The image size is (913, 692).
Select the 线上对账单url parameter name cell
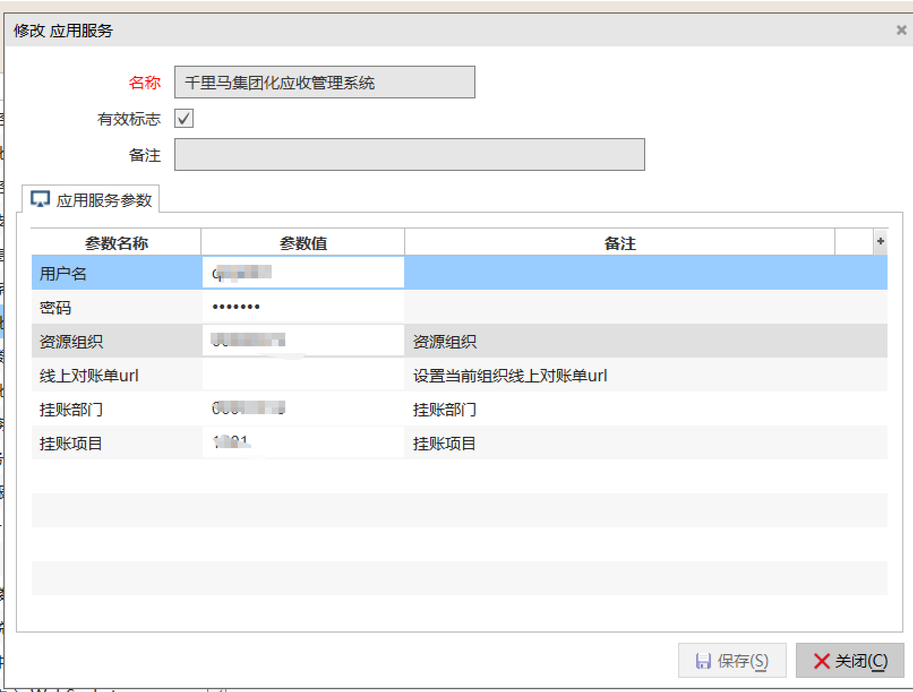(117, 375)
